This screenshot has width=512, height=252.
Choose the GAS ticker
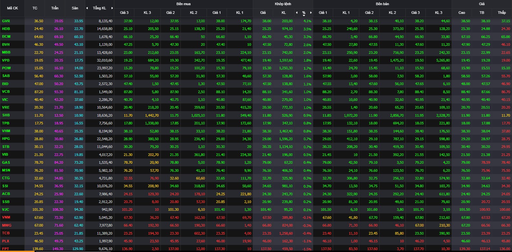(6, 162)
